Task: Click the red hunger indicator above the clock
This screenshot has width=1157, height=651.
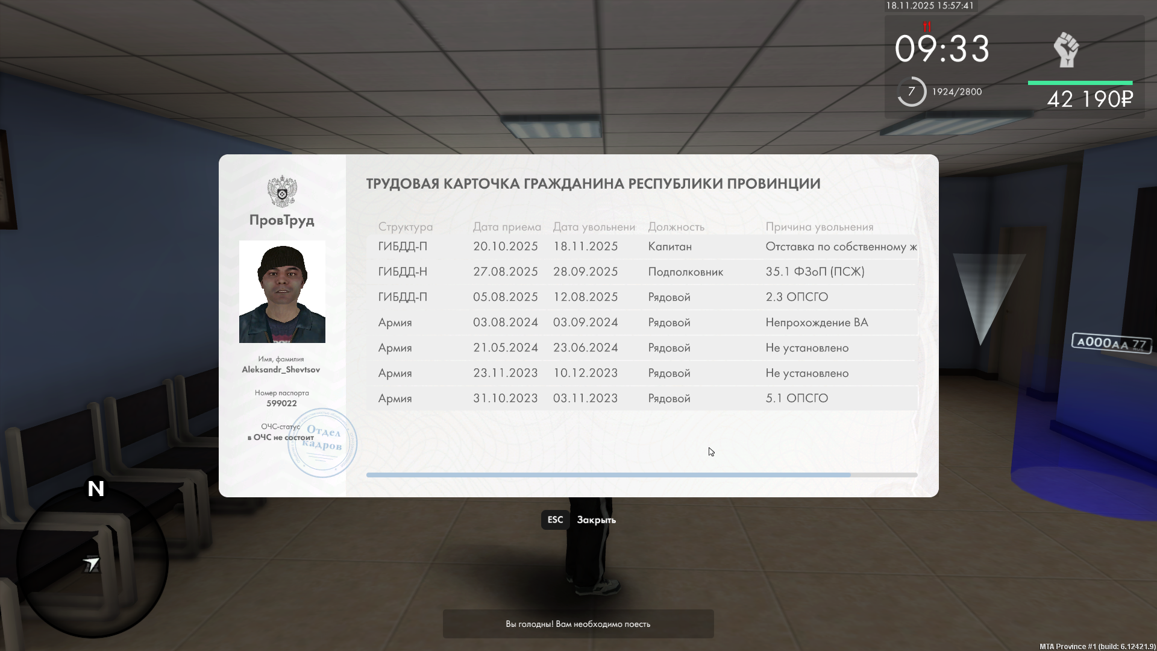Action: (927, 27)
